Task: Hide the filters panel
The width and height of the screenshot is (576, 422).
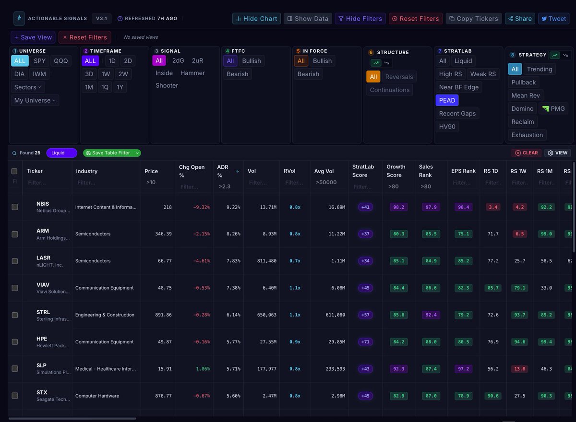Action: (x=360, y=19)
